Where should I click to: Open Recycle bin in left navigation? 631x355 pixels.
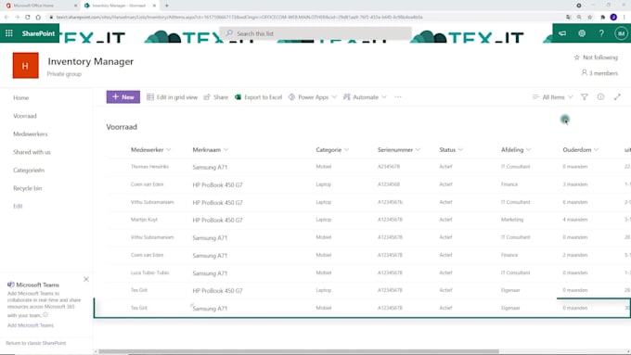coord(27,188)
